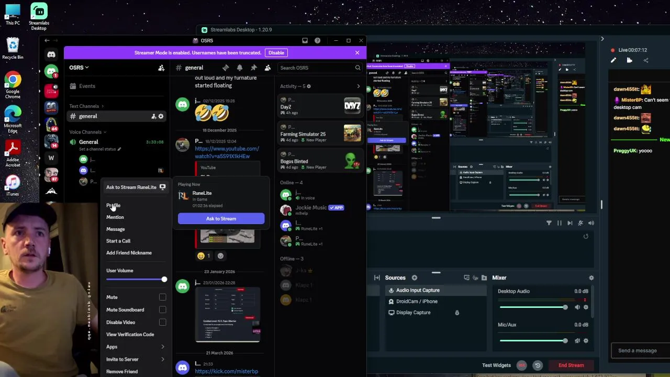Unmute Mic/Aux speaker in Mixer
Screen dimensions: 670x377
[x=577, y=341]
